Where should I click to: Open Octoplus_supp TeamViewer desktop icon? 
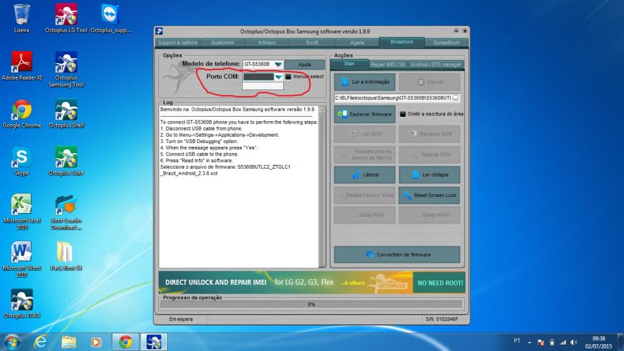click(x=110, y=18)
